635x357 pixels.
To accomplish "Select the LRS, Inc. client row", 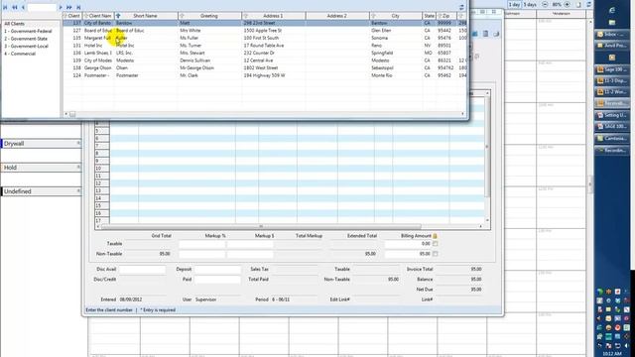I will click(x=265, y=53).
